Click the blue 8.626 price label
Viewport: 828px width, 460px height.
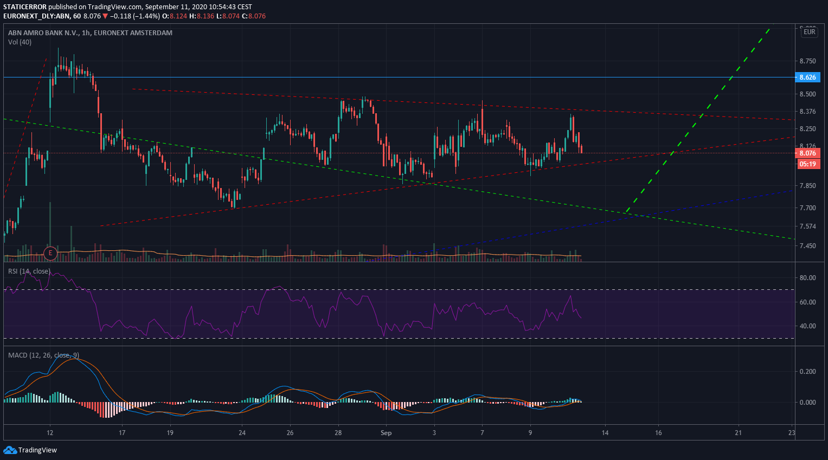(807, 77)
